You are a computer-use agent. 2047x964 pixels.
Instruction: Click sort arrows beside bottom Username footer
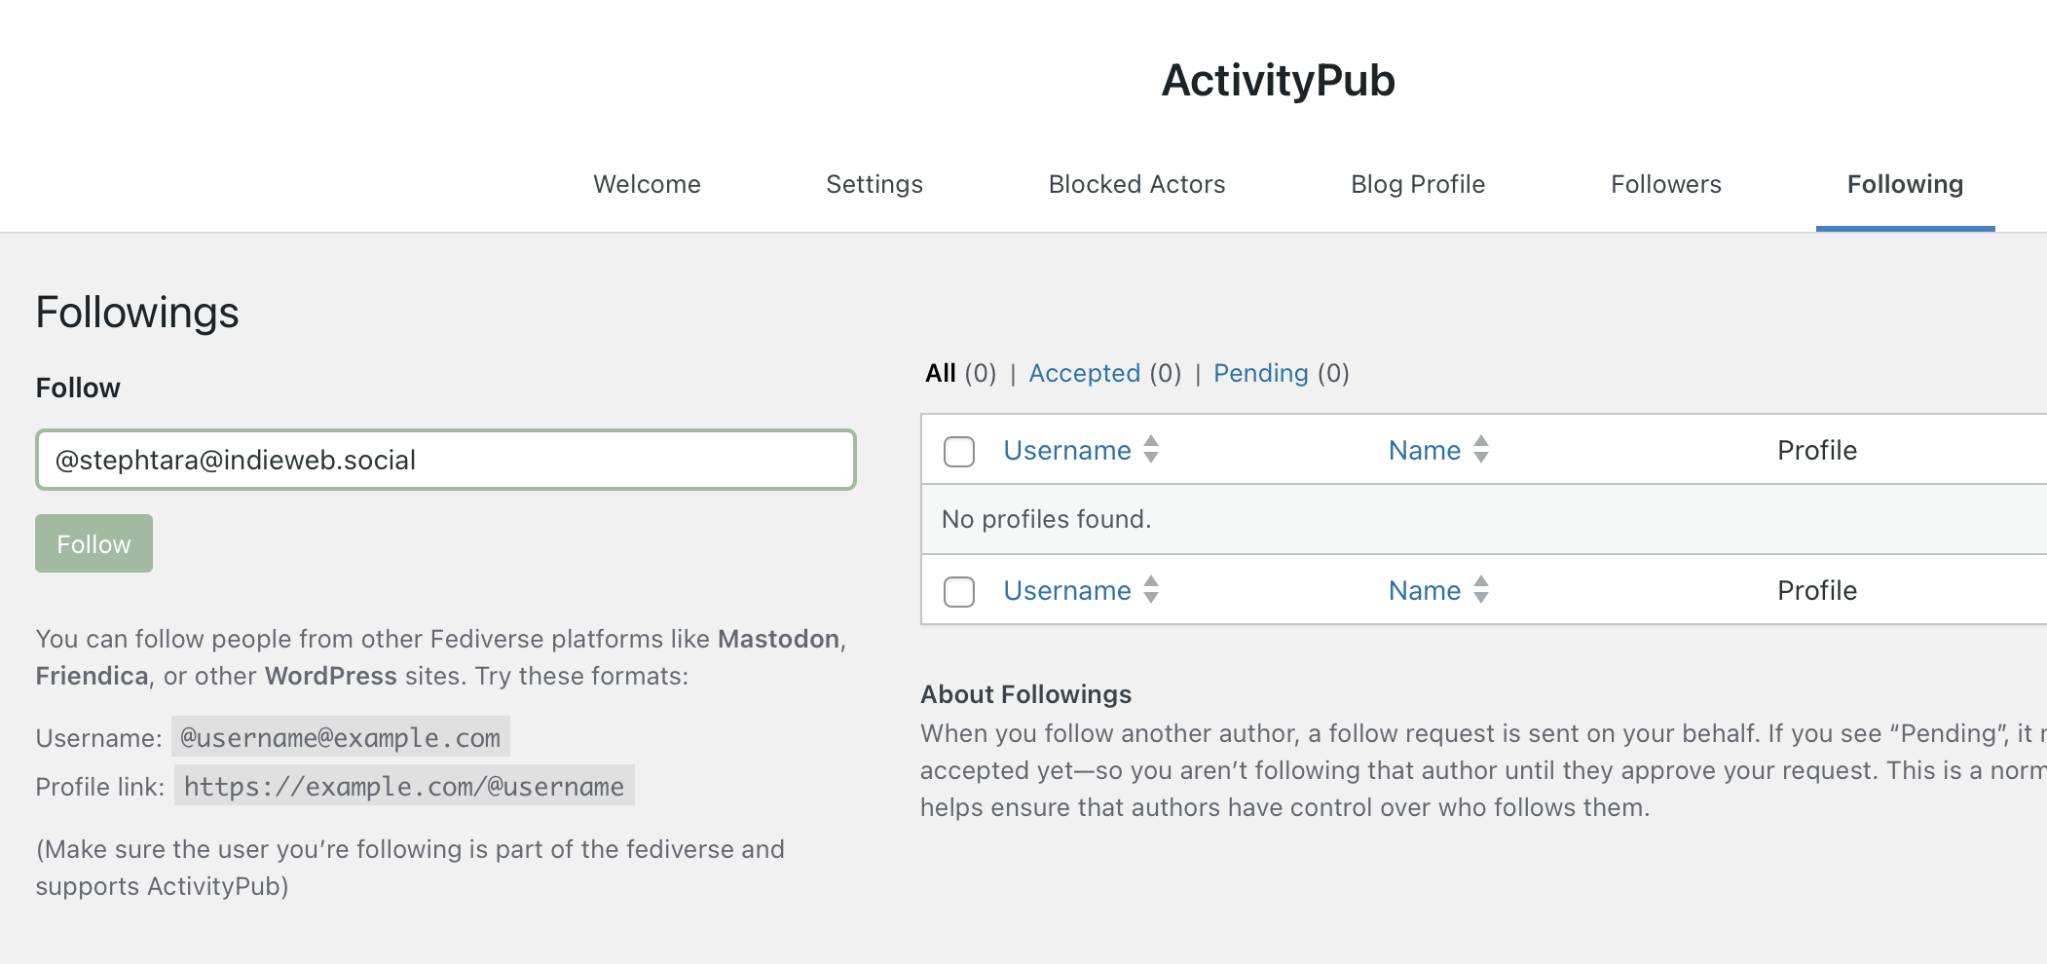pos(1151,590)
